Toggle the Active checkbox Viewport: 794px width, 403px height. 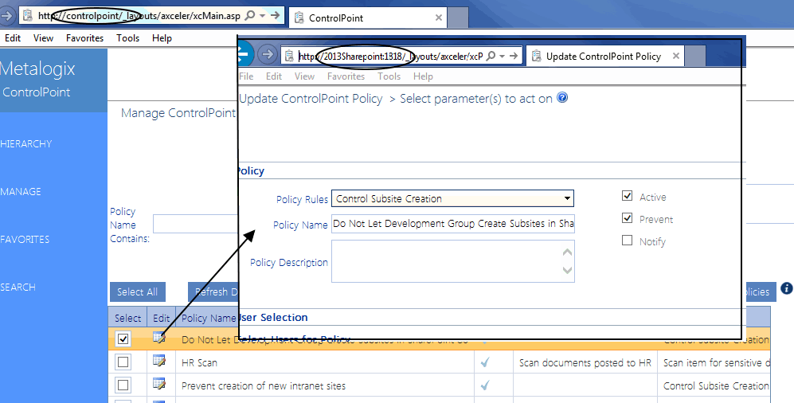pos(627,195)
